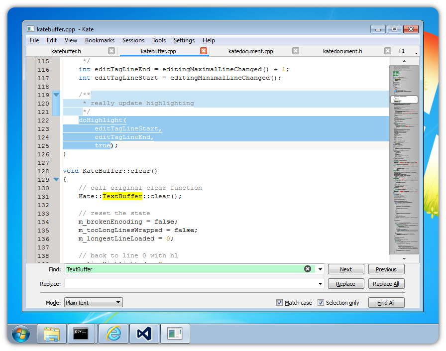Open the Edit menu

click(51, 40)
